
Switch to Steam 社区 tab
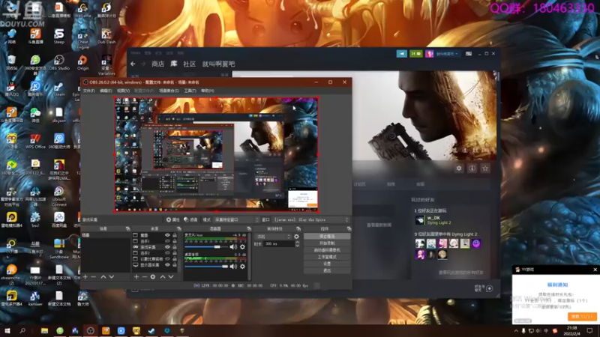click(x=190, y=64)
